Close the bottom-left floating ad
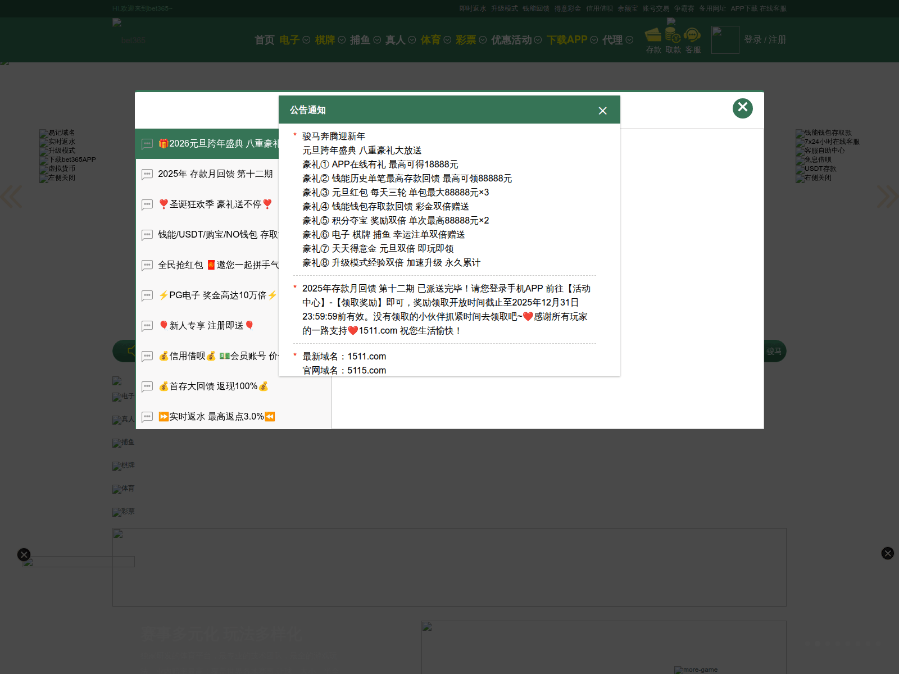Screen dimensions: 899x674 pyautogui.click(x=24, y=555)
